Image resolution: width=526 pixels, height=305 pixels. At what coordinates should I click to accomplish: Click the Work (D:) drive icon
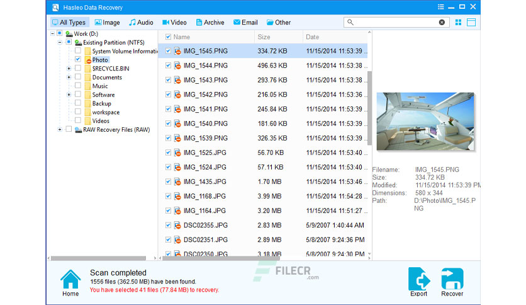pyautogui.click(x=69, y=34)
